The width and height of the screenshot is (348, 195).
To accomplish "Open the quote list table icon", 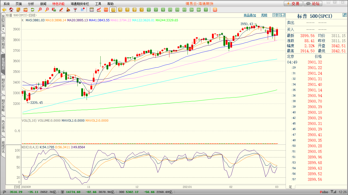I will [x=92, y=10].
